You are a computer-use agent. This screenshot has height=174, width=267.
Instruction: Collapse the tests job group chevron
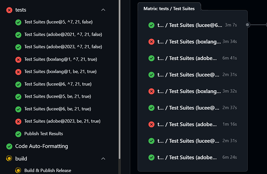click(x=103, y=10)
